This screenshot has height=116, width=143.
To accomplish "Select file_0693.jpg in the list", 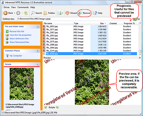I will click(52, 26).
